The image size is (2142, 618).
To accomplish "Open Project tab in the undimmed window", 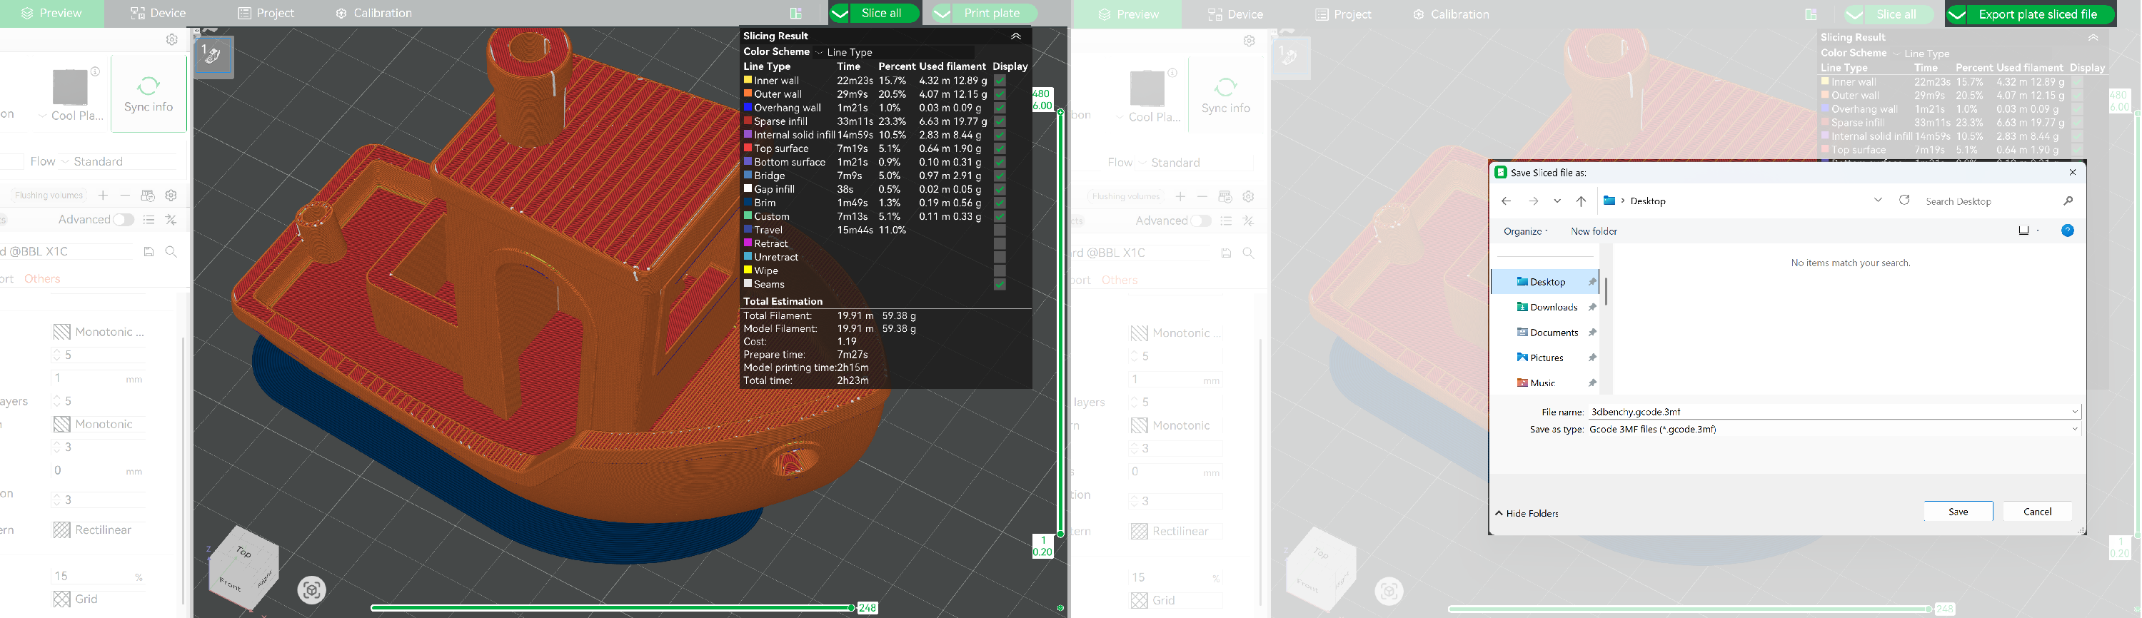I will tap(266, 14).
